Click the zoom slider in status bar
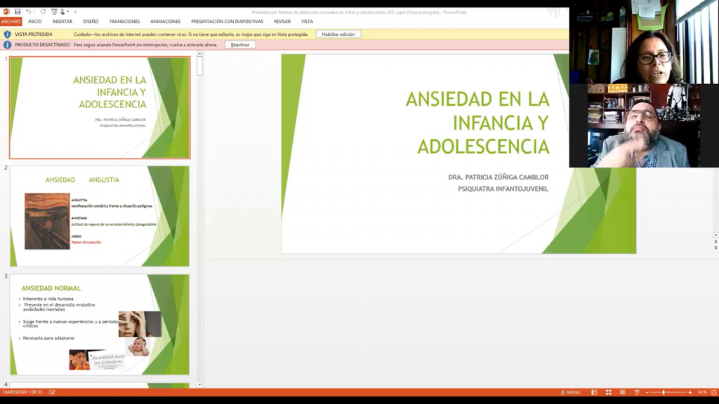 (x=664, y=392)
